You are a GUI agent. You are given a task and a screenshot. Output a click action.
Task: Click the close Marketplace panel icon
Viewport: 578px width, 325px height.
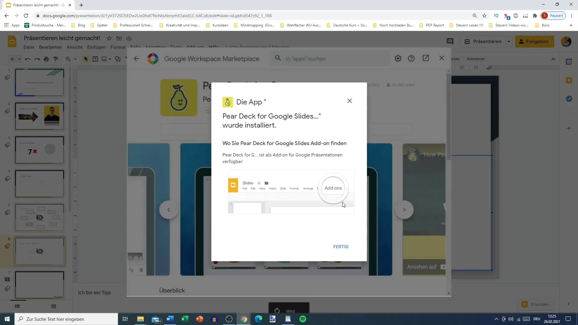[442, 58]
